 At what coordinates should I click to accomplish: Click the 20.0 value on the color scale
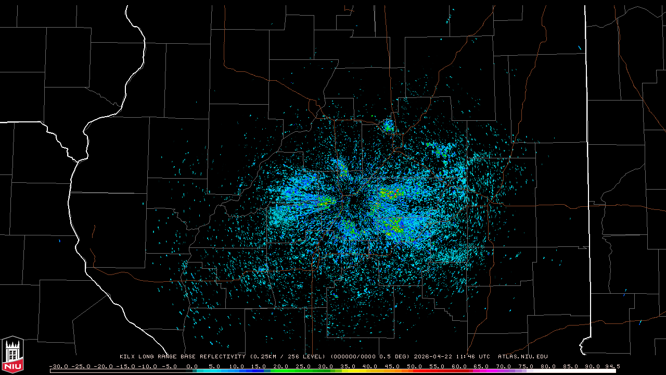click(281, 366)
